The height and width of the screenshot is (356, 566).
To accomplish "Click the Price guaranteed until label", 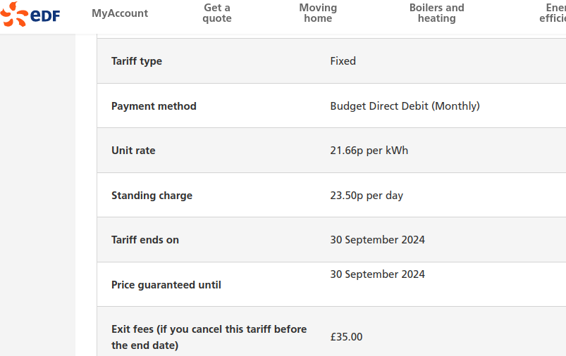I will [x=166, y=285].
